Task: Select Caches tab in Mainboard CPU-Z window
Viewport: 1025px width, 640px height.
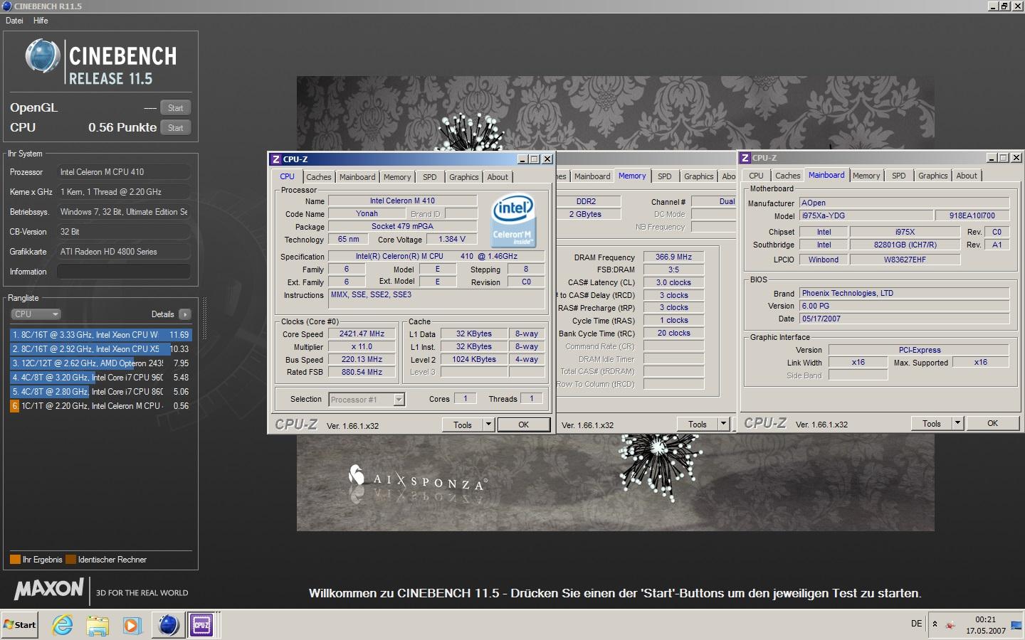Action: tap(788, 176)
